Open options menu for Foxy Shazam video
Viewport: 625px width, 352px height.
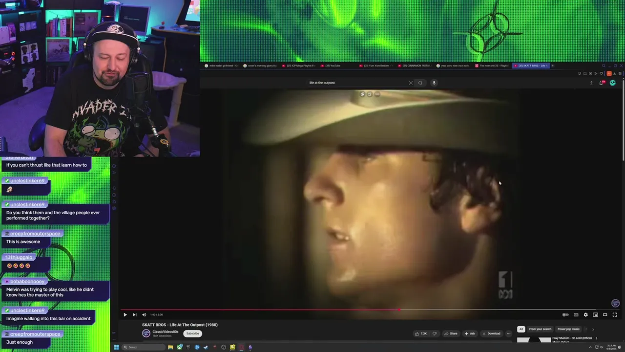(596, 338)
